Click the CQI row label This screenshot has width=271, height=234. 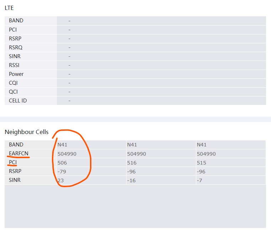point(13,83)
